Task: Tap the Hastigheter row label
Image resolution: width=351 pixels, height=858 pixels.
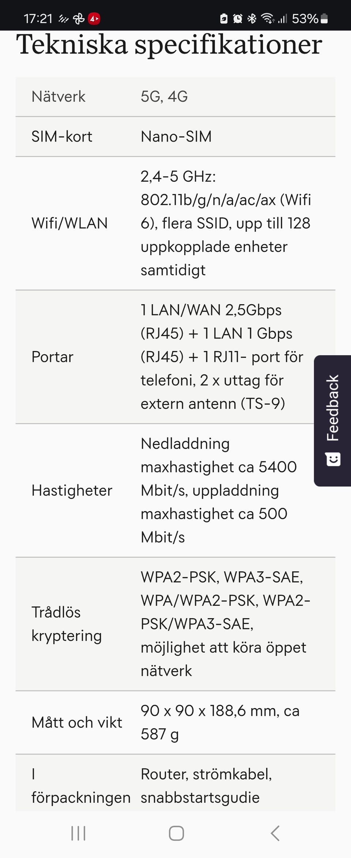Action: tap(72, 491)
